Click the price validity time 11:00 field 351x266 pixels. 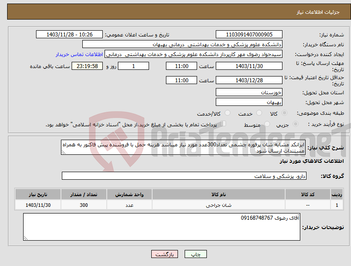182,80
